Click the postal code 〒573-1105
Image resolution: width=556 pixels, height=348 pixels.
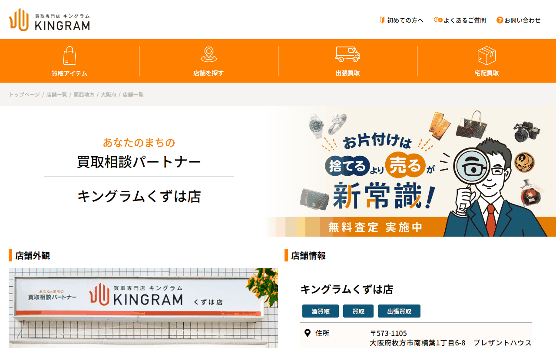(x=388, y=333)
